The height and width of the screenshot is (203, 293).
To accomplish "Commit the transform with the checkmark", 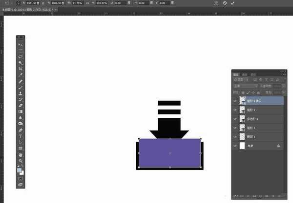I will point(232,3).
